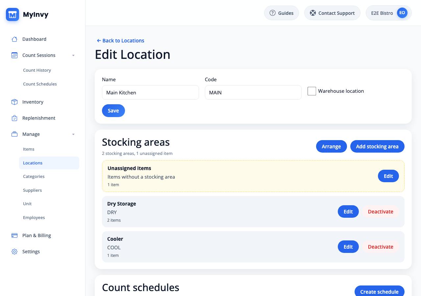Click the Replenishment bag icon
421x296 pixels.
click(x=14, y=118)
